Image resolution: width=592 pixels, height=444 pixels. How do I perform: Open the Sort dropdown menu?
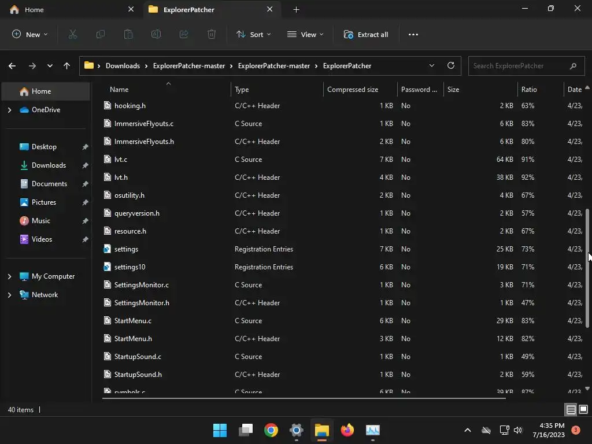point(253,34)
